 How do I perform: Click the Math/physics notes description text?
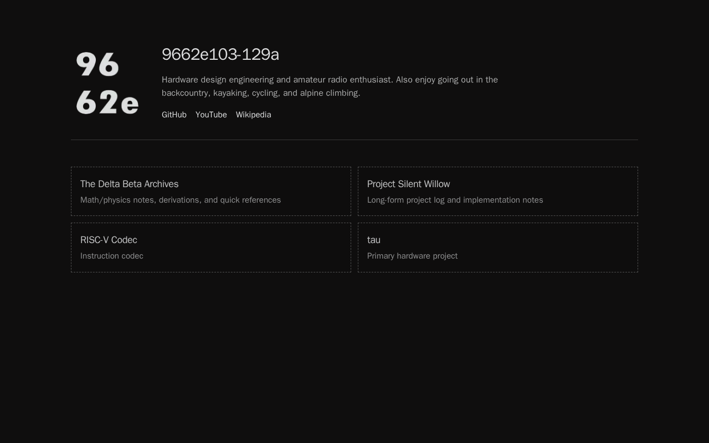[x=181, y=200]
